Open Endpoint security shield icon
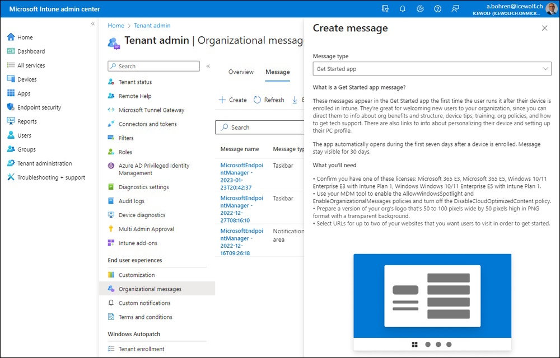The image size is (560, 358). (11, 107)
